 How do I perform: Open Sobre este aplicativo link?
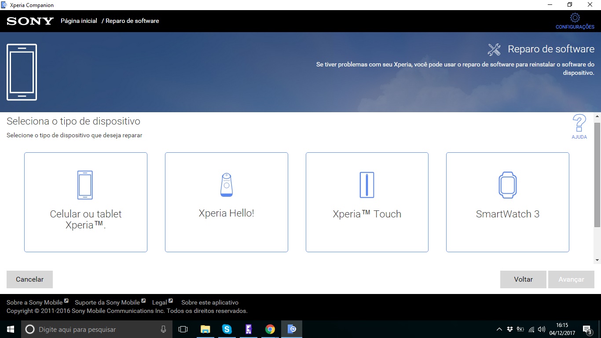tap(210, 302)
